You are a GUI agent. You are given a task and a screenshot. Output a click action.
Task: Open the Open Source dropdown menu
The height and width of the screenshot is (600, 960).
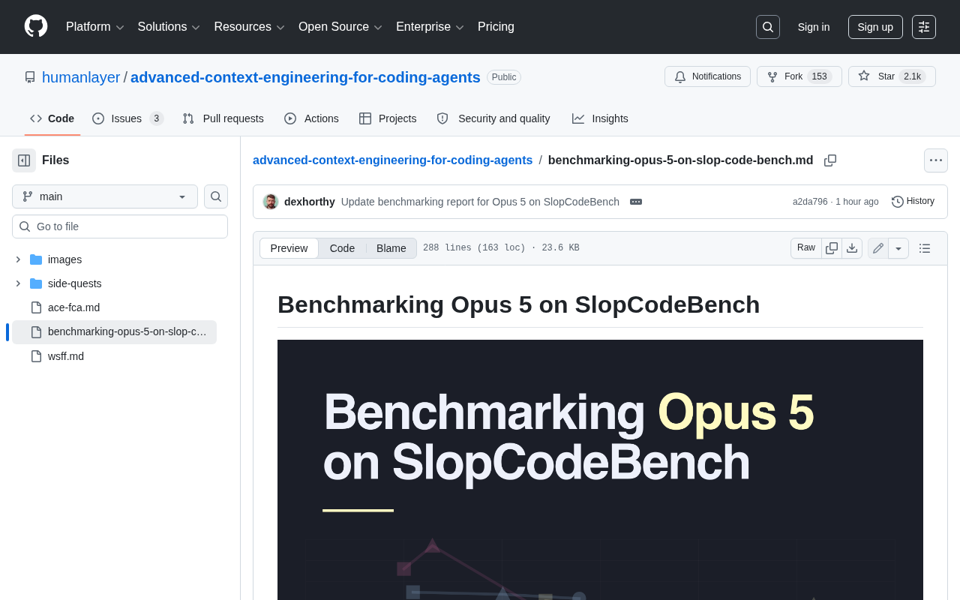(340, 27)
